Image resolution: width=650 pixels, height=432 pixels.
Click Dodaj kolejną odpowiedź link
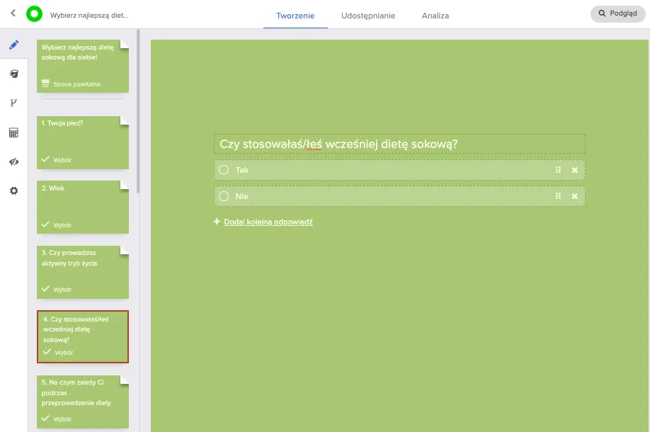click(x=268, y=222)
